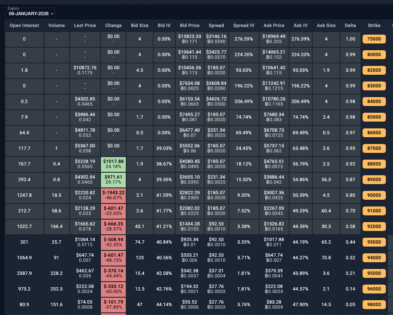The width and height of the screenshot is (393, 315).
Task: Click the Bid IV column header
Action: [164, 25]
